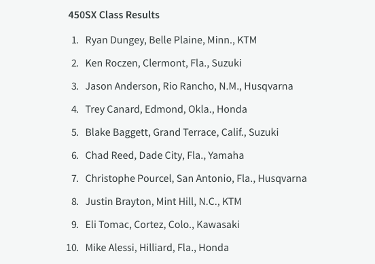
Task: Click the word Husqvarna in entry 3
Action: click(x=268, y=86)
